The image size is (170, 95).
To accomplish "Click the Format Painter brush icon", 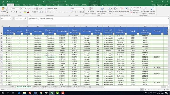I will (7, 12).
